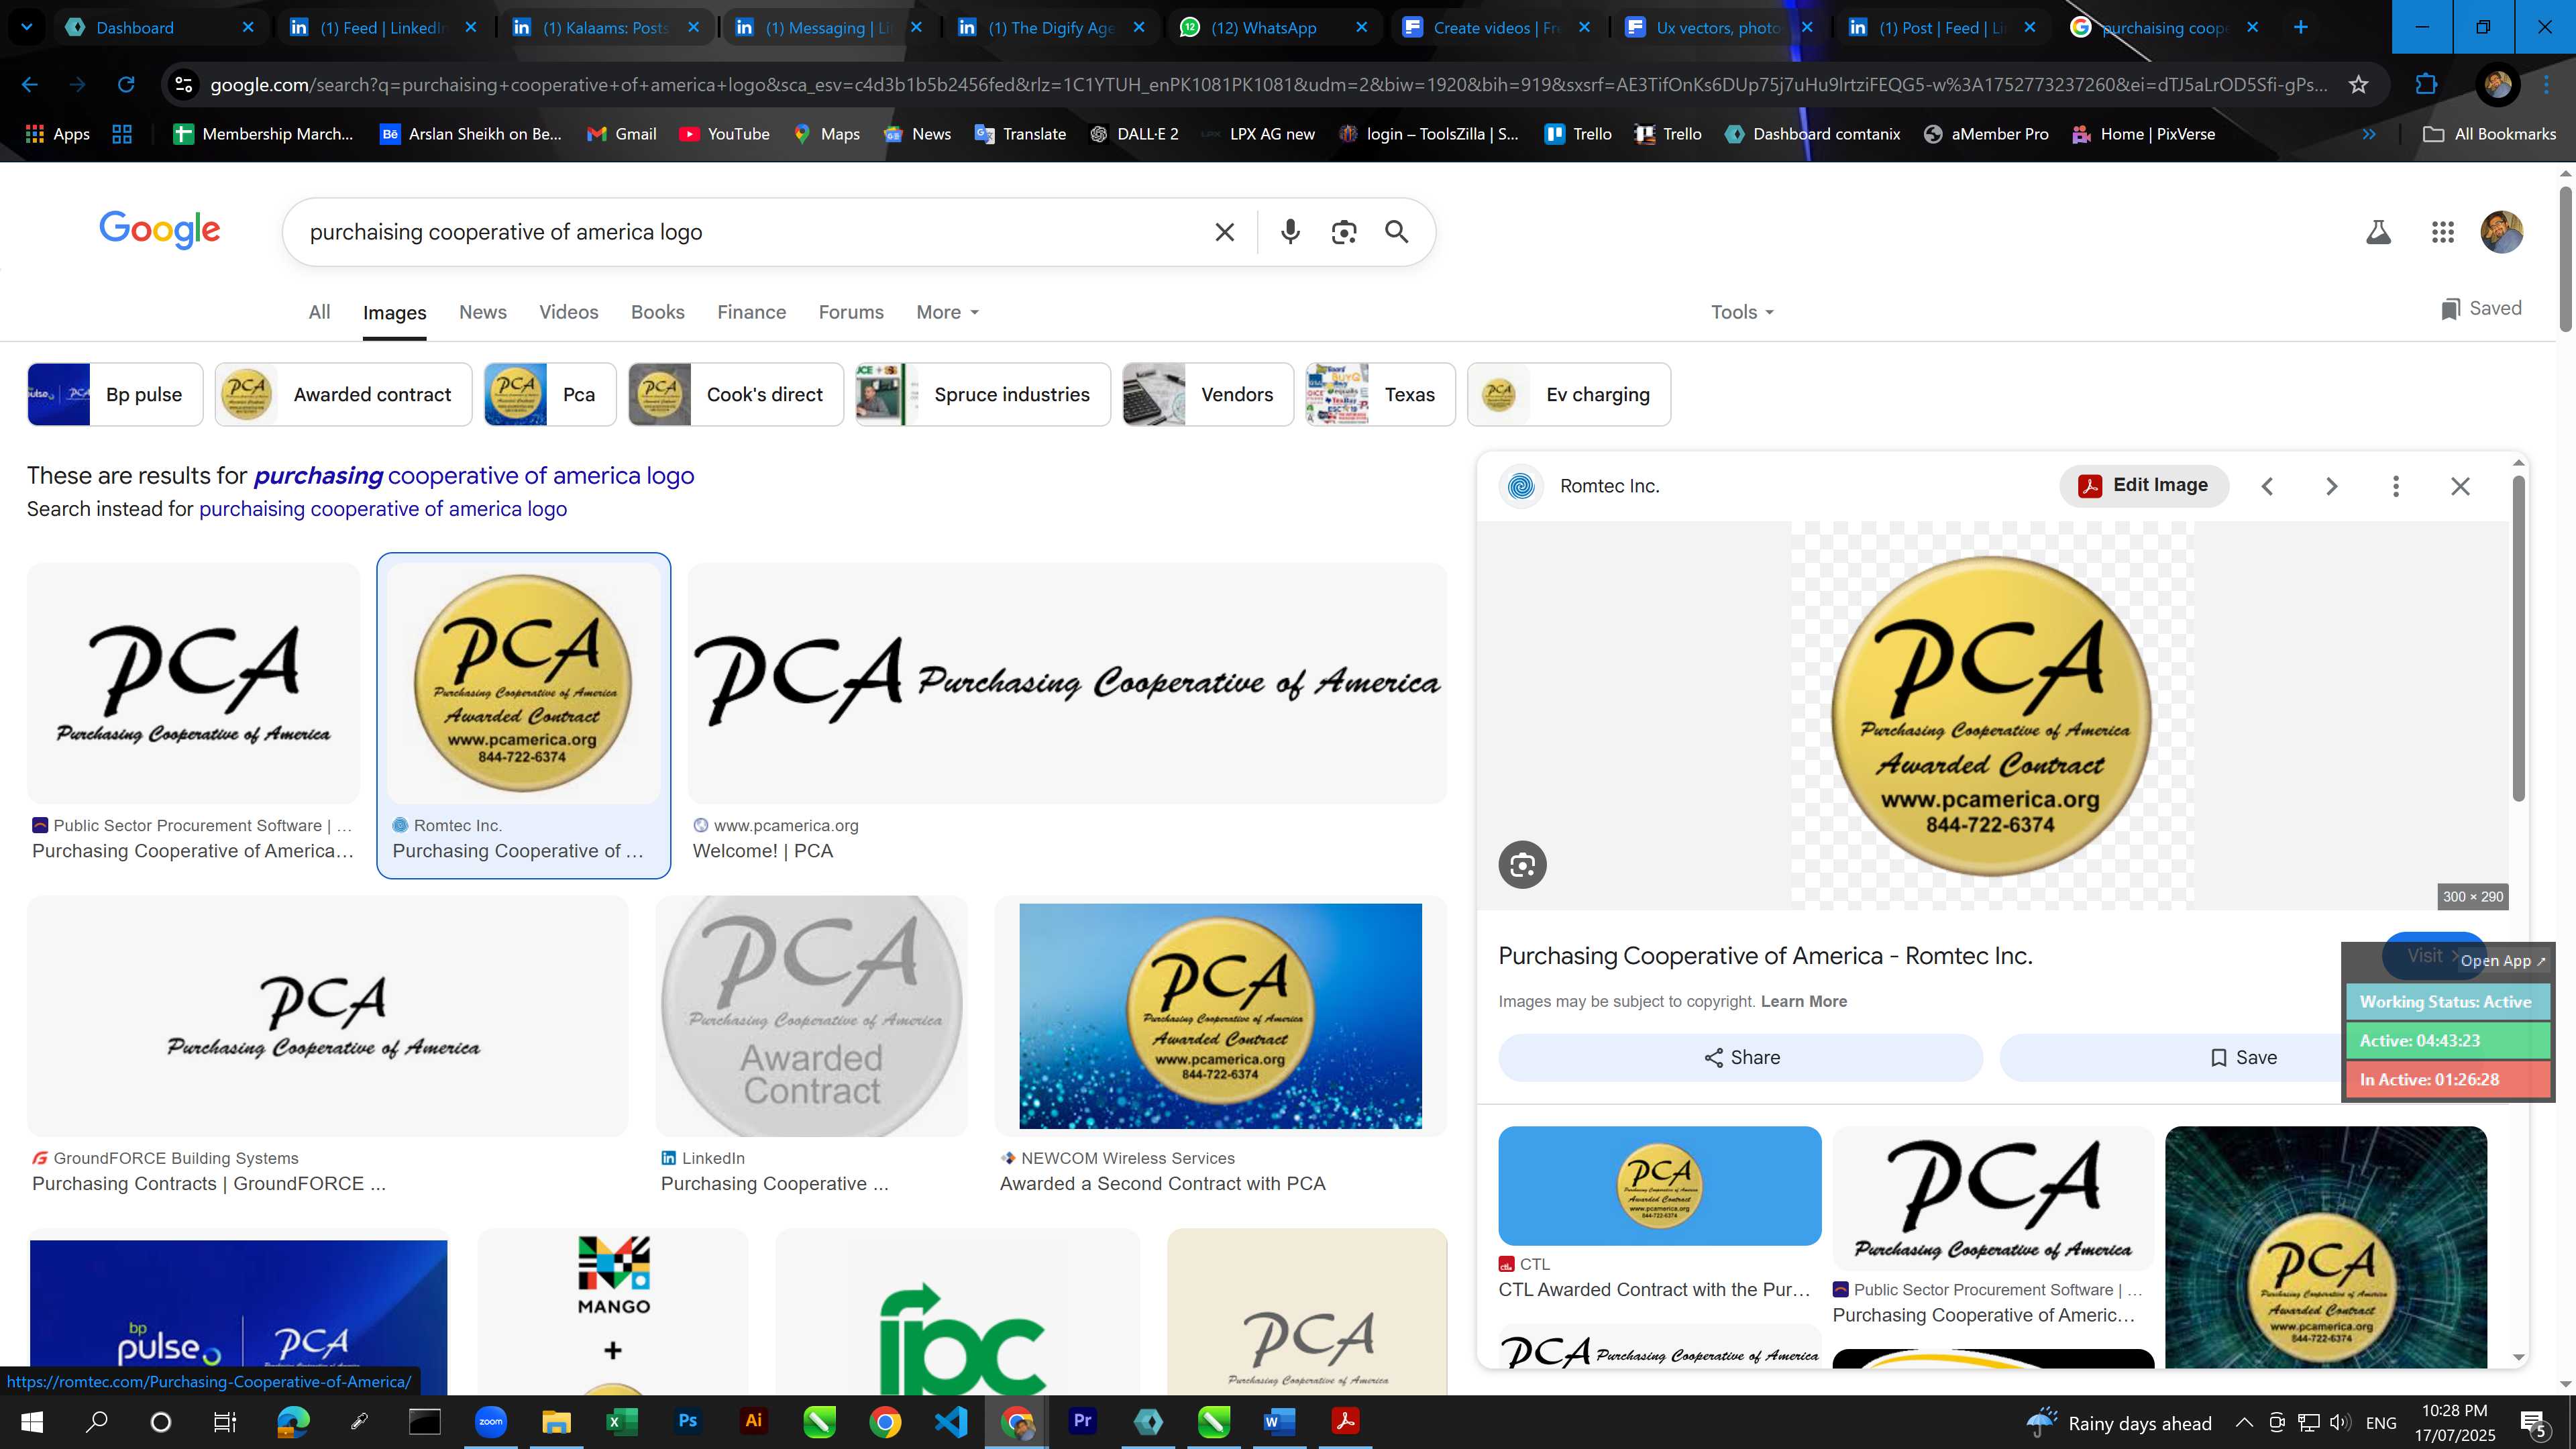The width and height of the screenshot is (2576, 1449).
Task: Close the image preview panel
Action: click(2460, 486)
